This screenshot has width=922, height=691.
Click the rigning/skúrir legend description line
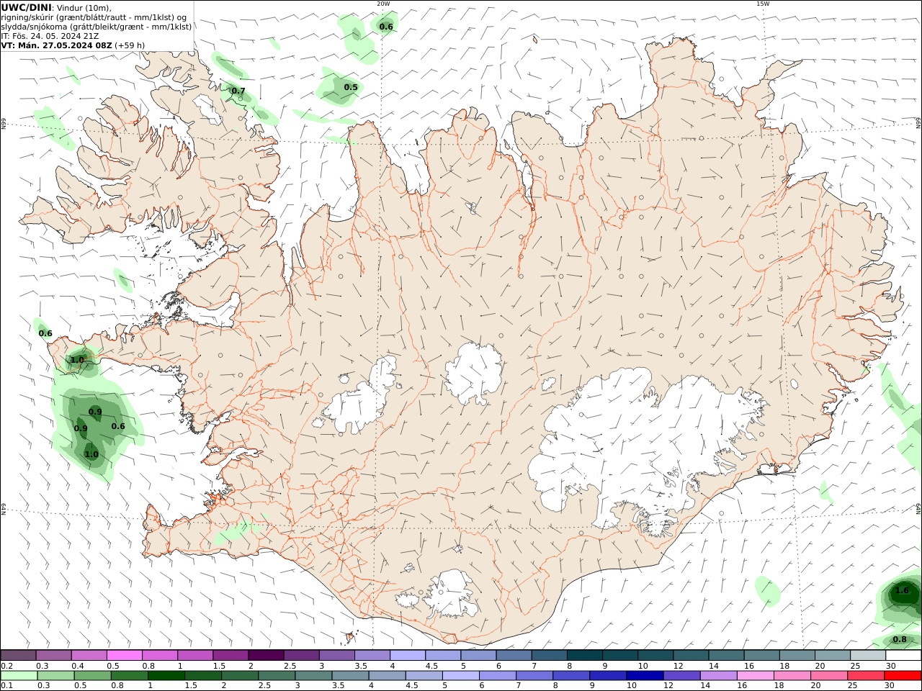pos(94,17)
